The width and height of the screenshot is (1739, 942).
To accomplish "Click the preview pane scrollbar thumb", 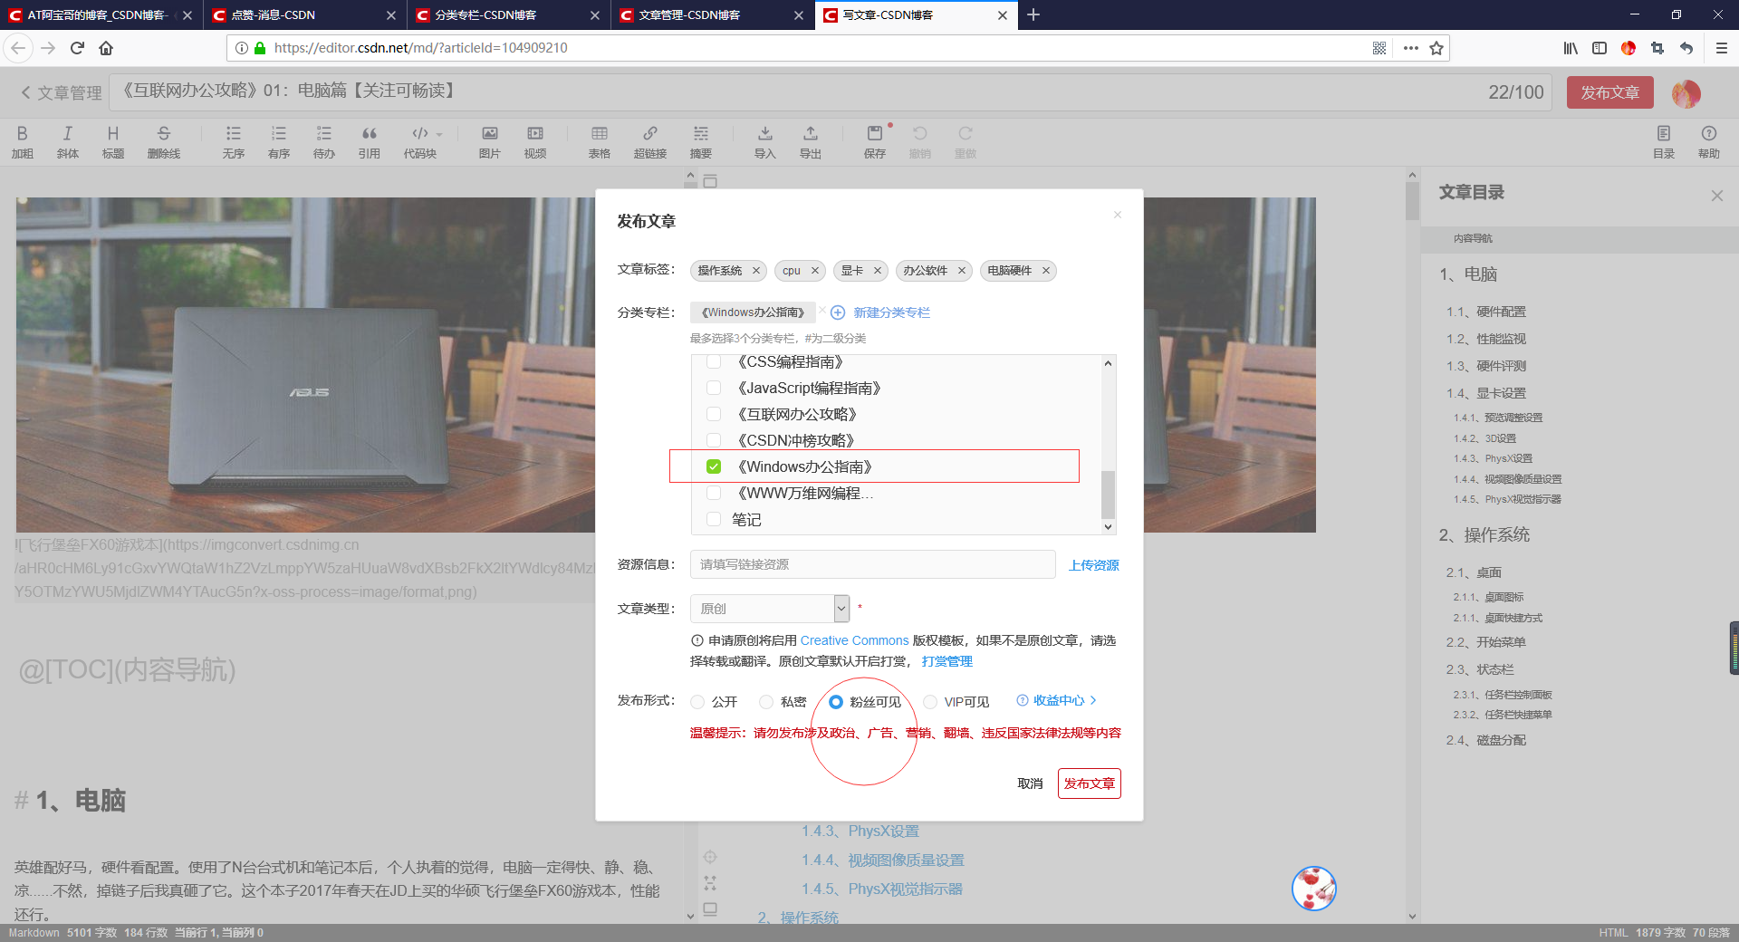I will [1412, 201].
